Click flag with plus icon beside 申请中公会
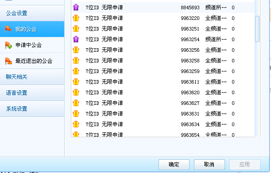The height and width of the screenshot is (173, 271). point(8,45)
